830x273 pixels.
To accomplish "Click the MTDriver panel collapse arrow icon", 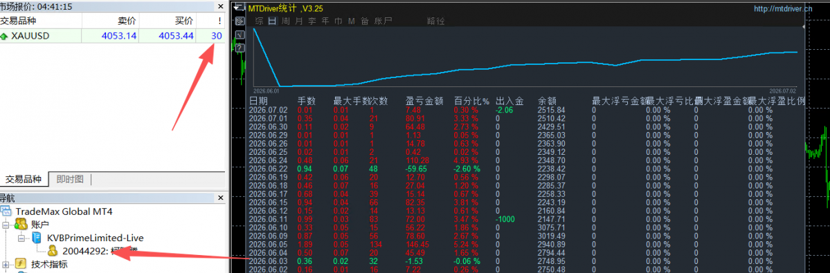I will point(240,8).
